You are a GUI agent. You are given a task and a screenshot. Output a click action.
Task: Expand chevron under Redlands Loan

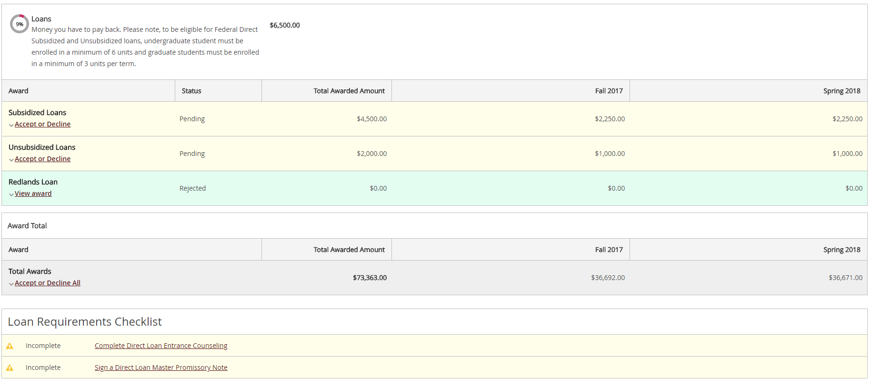(11, 194)
